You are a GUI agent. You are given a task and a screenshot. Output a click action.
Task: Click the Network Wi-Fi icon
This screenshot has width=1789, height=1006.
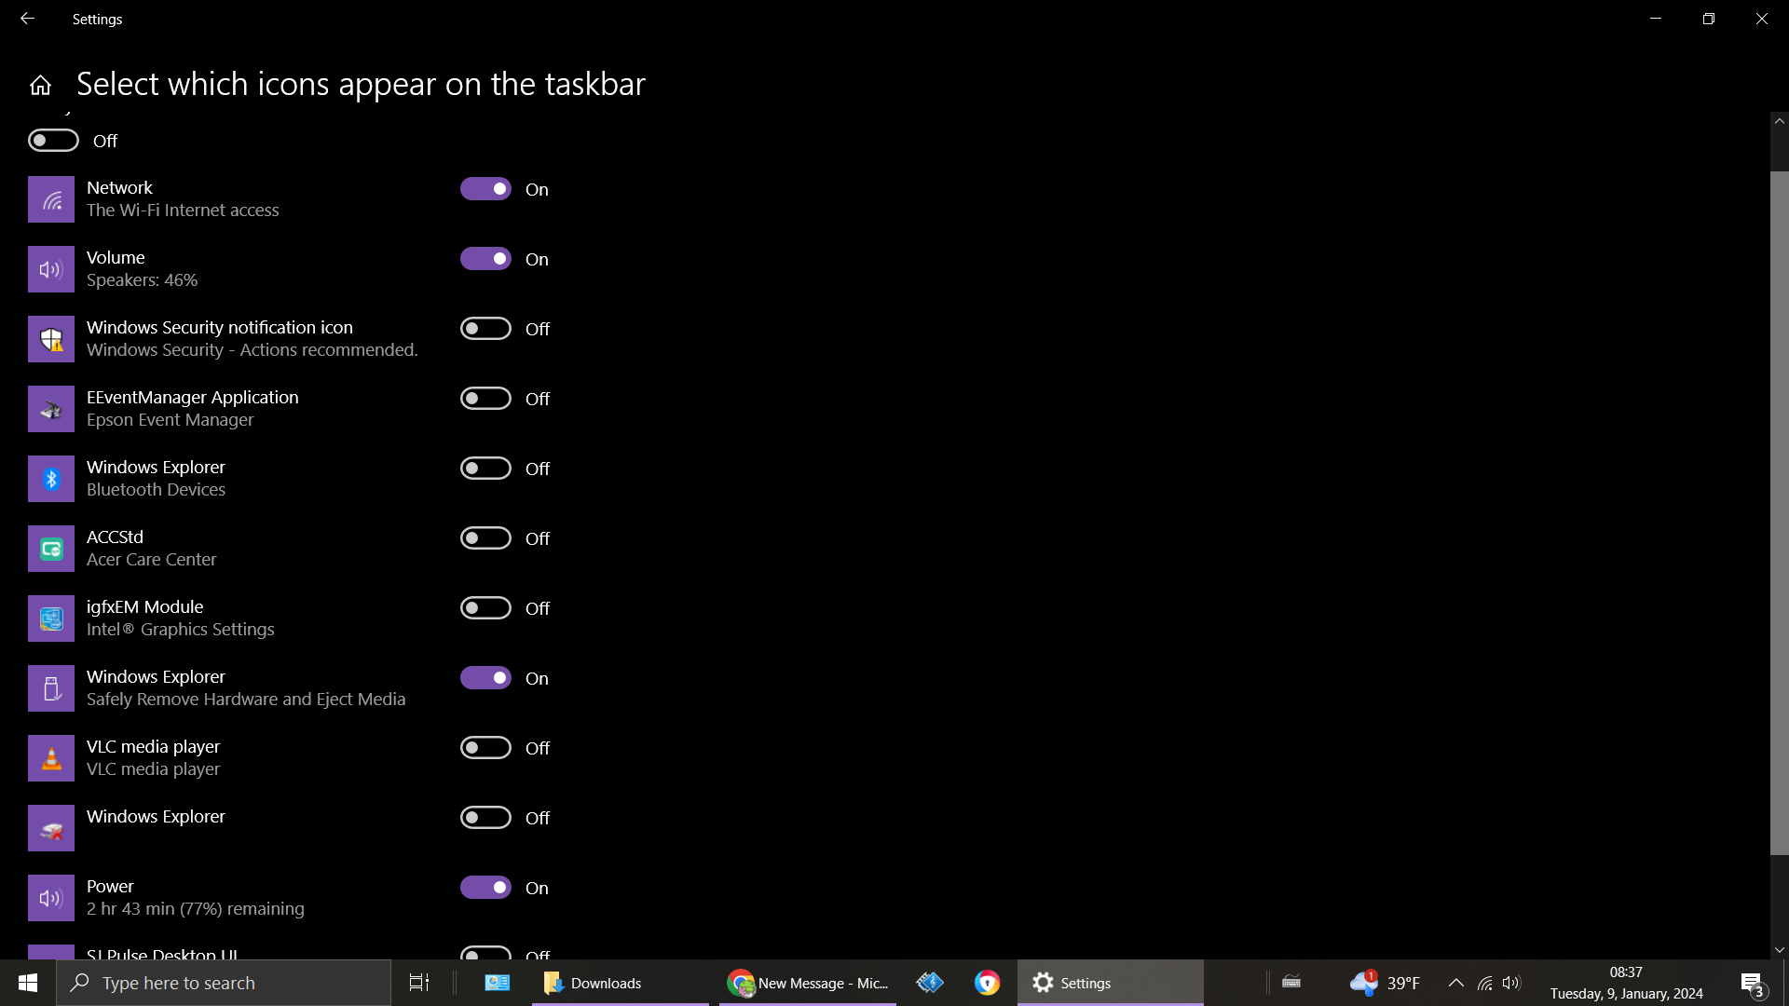[50, 198]
